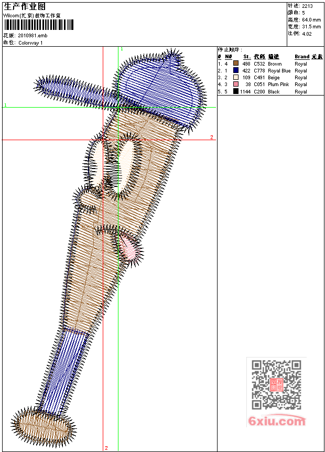Click the 'Colorway 1' label
Viewport: 325px width, 452px height.
(x=30, y=43)
